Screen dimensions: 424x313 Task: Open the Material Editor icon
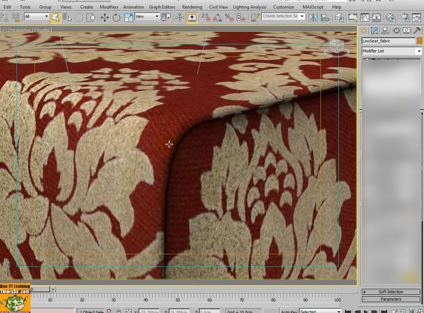coord(390,18)
